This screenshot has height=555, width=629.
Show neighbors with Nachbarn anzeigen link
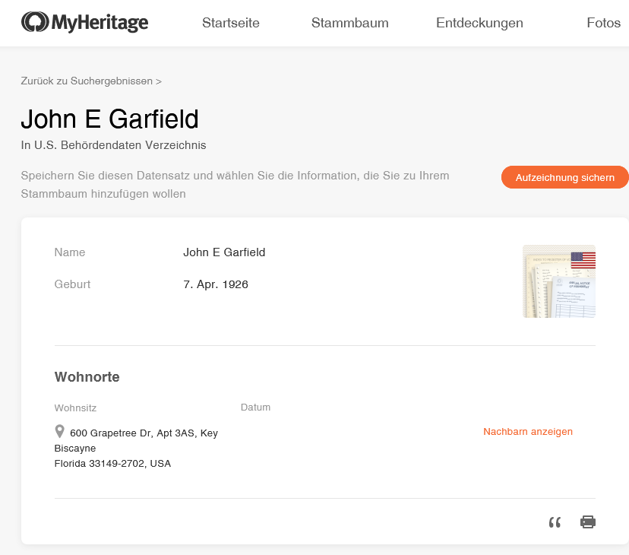coord(527,432)
